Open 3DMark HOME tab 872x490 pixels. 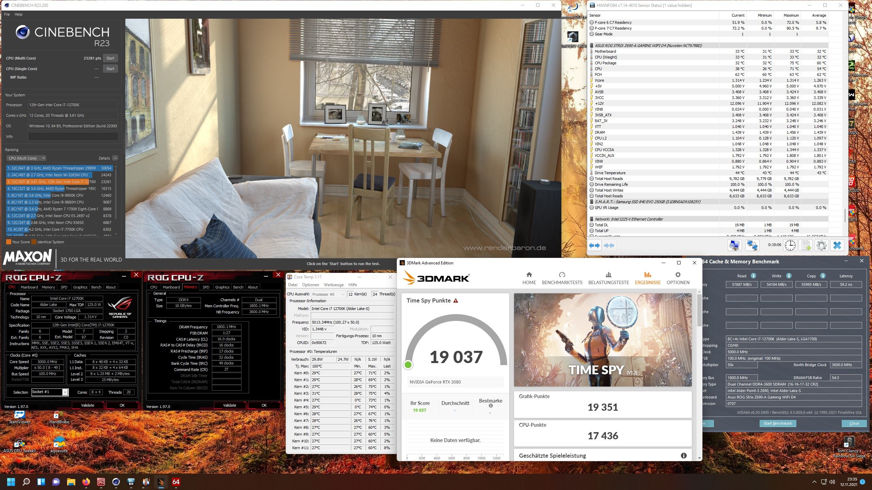[x=529, y=278]
